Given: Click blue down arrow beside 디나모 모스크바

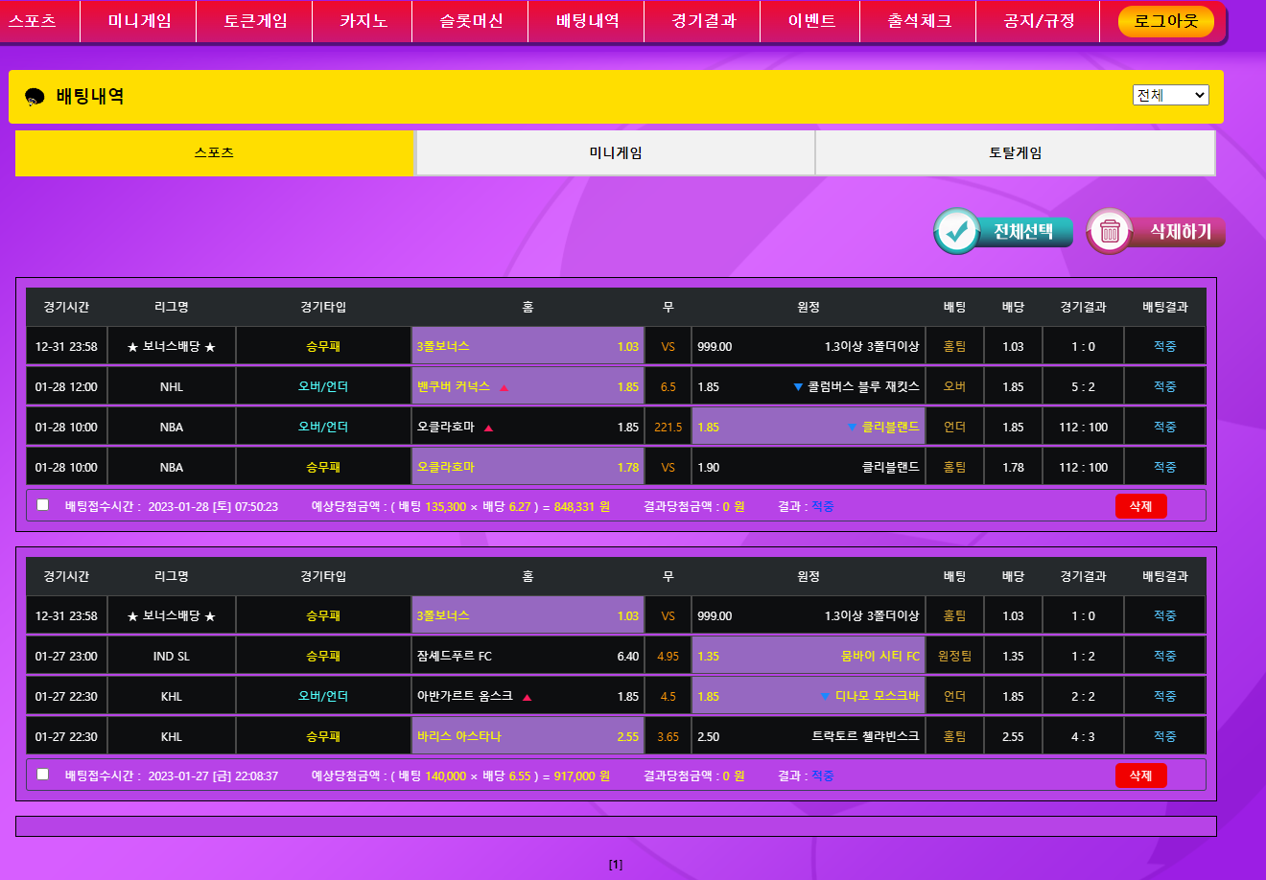Looking at the screenshot, I should 825,697.
